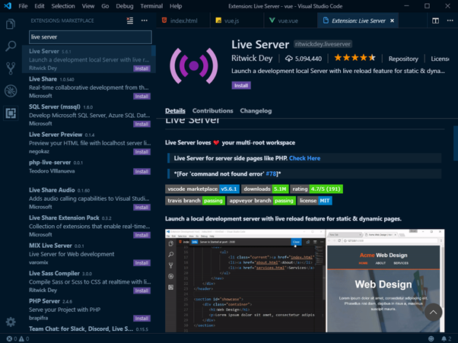Open the File menu

click(23, 6)
